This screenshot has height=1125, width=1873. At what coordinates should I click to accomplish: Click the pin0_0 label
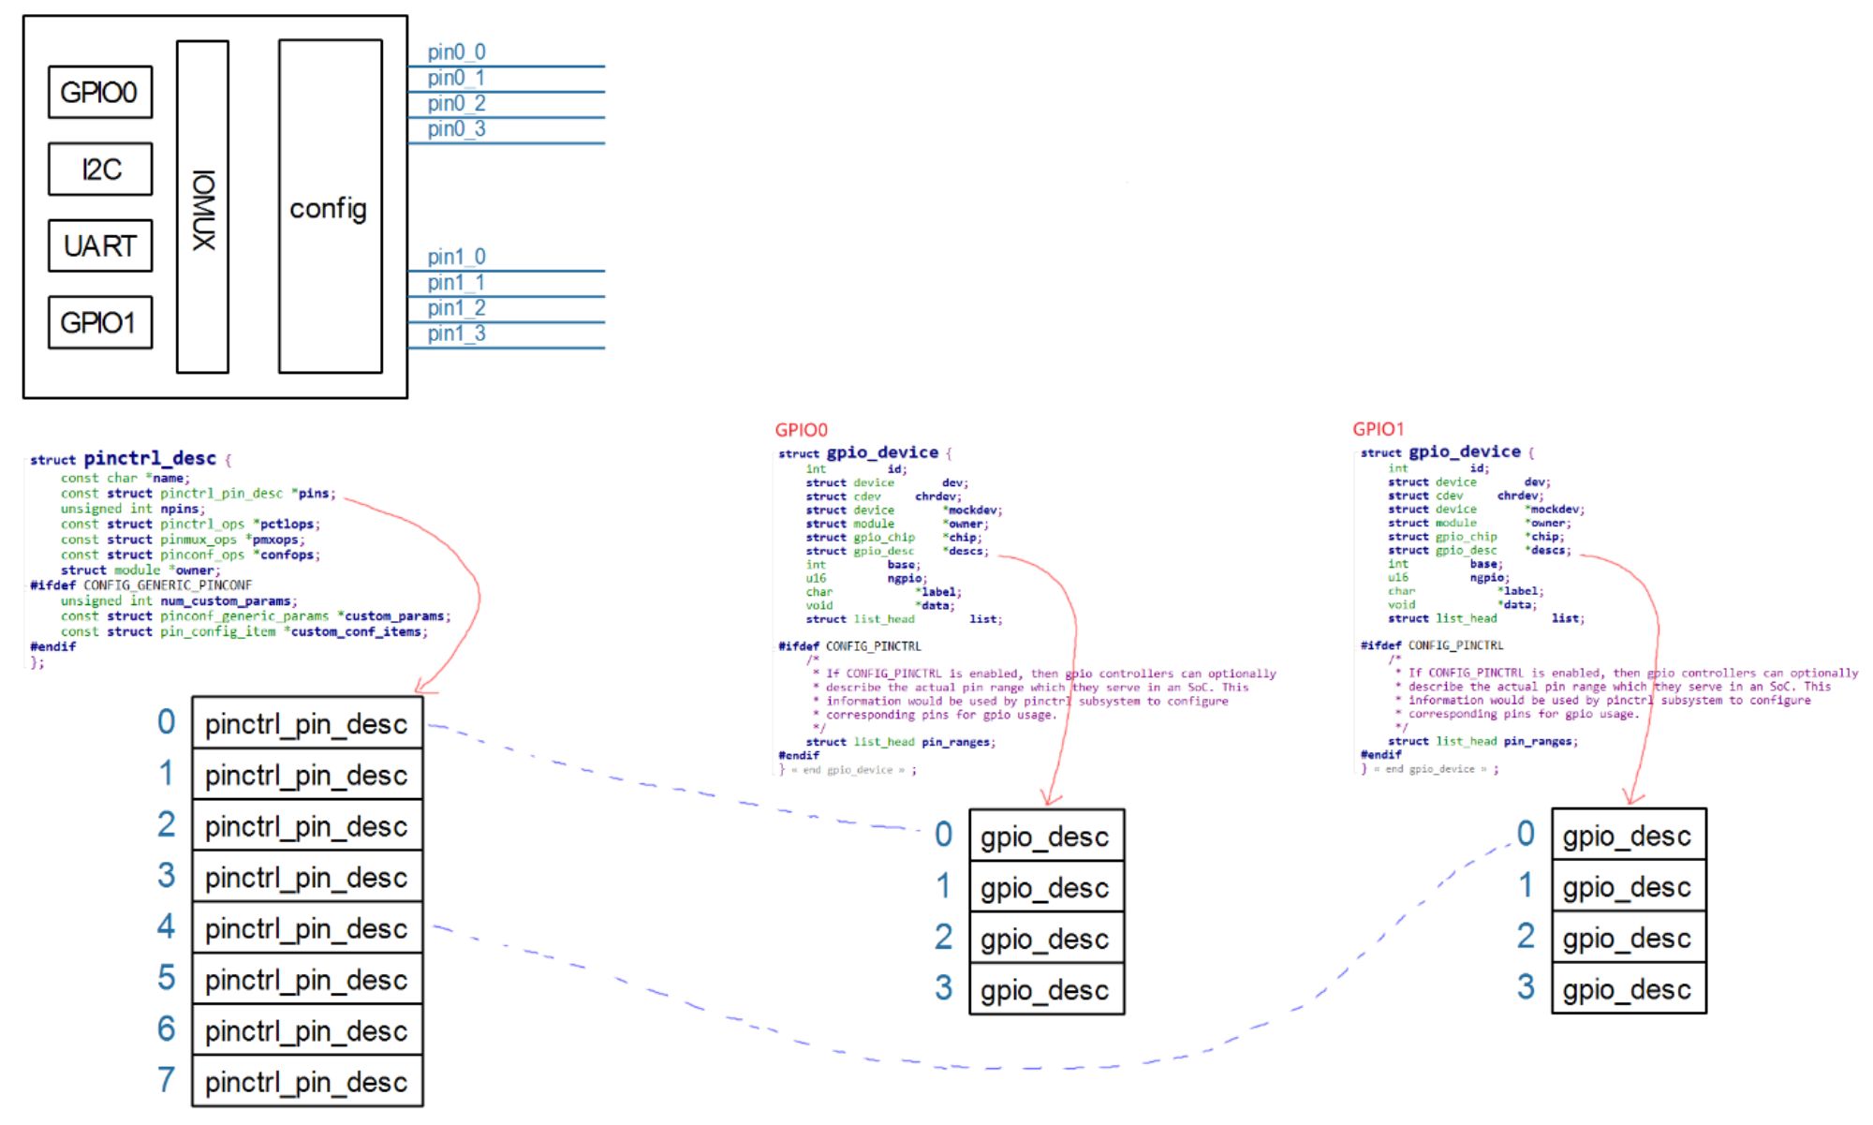456,52
